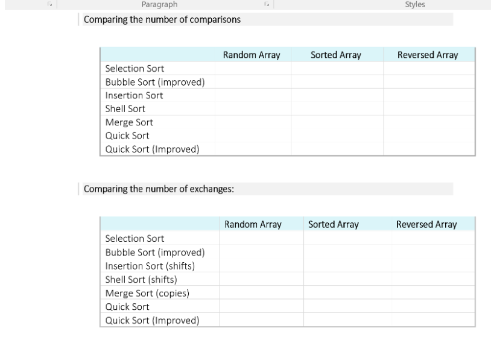Select Random Array header in comparisons table
The width and height of the screenshot is (491, 349).
tap(252, 55)
